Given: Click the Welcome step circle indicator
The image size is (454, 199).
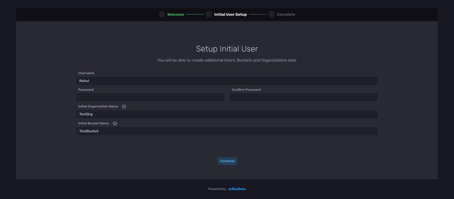Looking at the screenshot, I should [162, 14].
